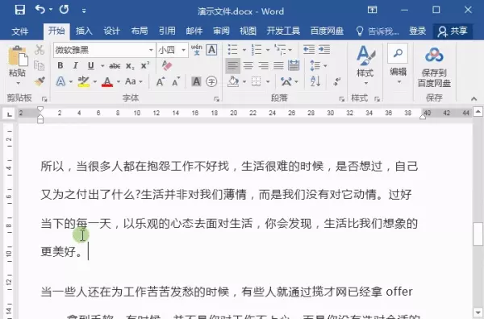The height and width of the screenshot is (319, 484).
Task: Toggle strikethrough abc formatting
Action: click(x=115, y=65)
